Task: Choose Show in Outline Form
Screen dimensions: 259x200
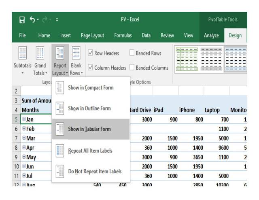Action: pos(91,108)
